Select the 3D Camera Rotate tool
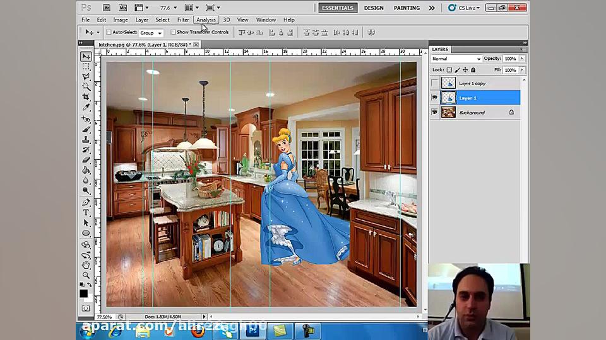Viewport: 606px width, 340px height. click(86, 255)
